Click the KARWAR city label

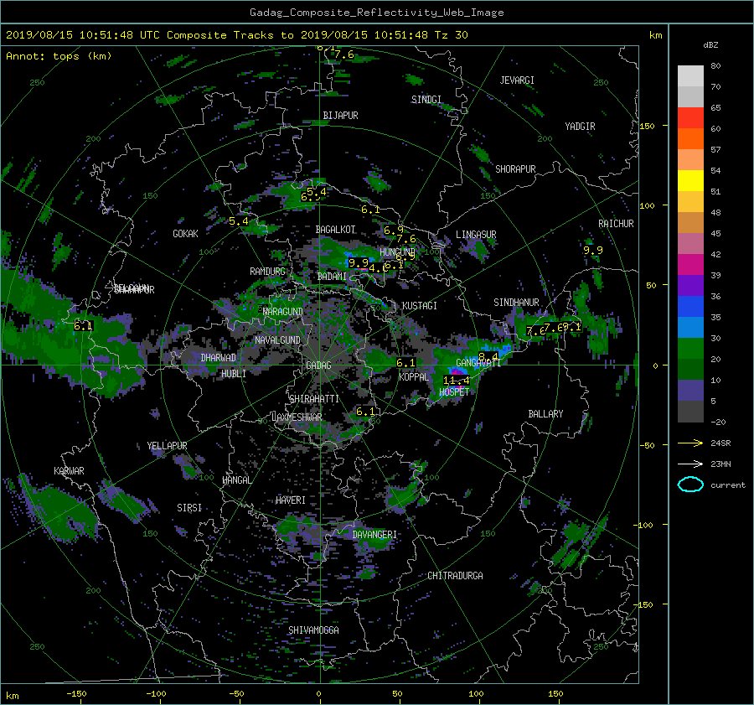click(69, 470)
